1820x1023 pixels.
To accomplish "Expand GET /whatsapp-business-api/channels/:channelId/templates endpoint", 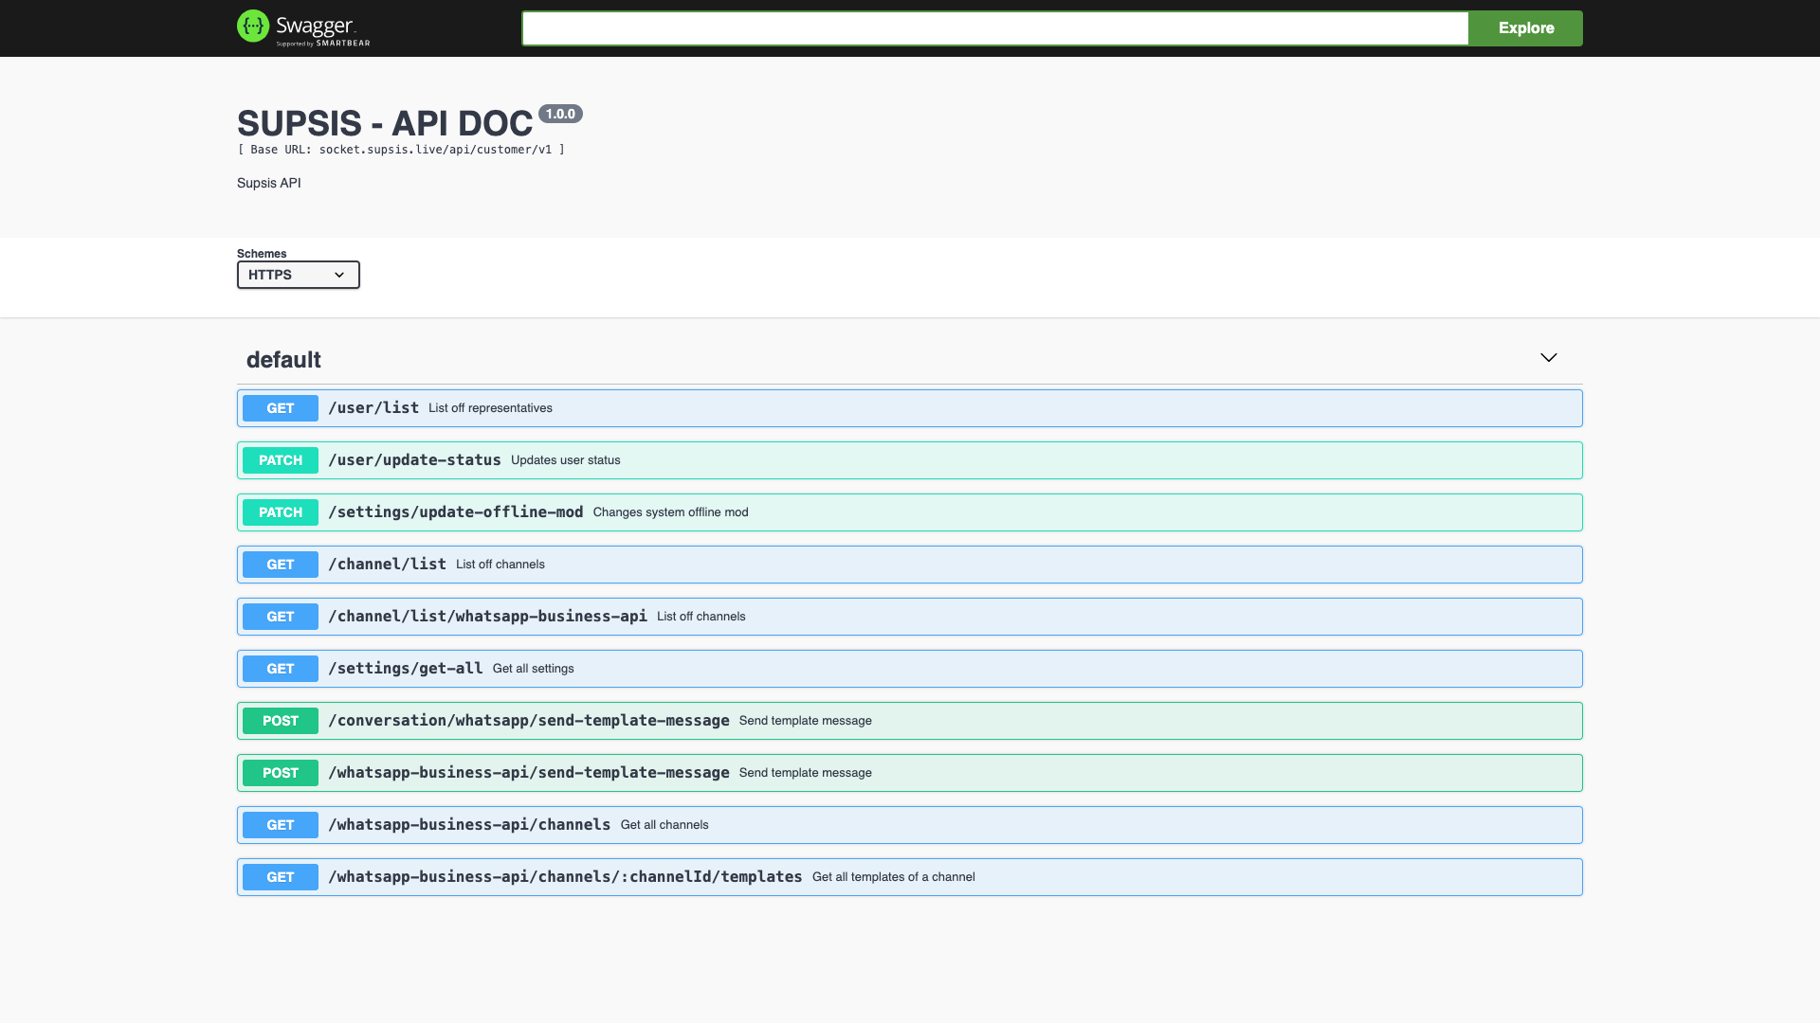I will tap(909, 877).
